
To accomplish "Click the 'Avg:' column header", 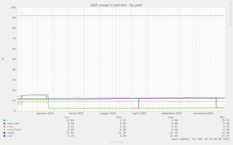I will (x=171, y=117).
